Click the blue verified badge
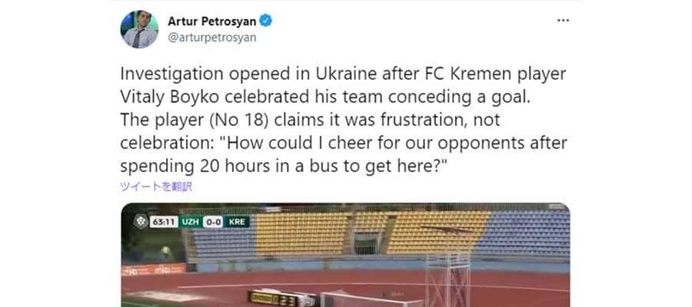Viewport: 692px width, 307px height. [263, 21]
